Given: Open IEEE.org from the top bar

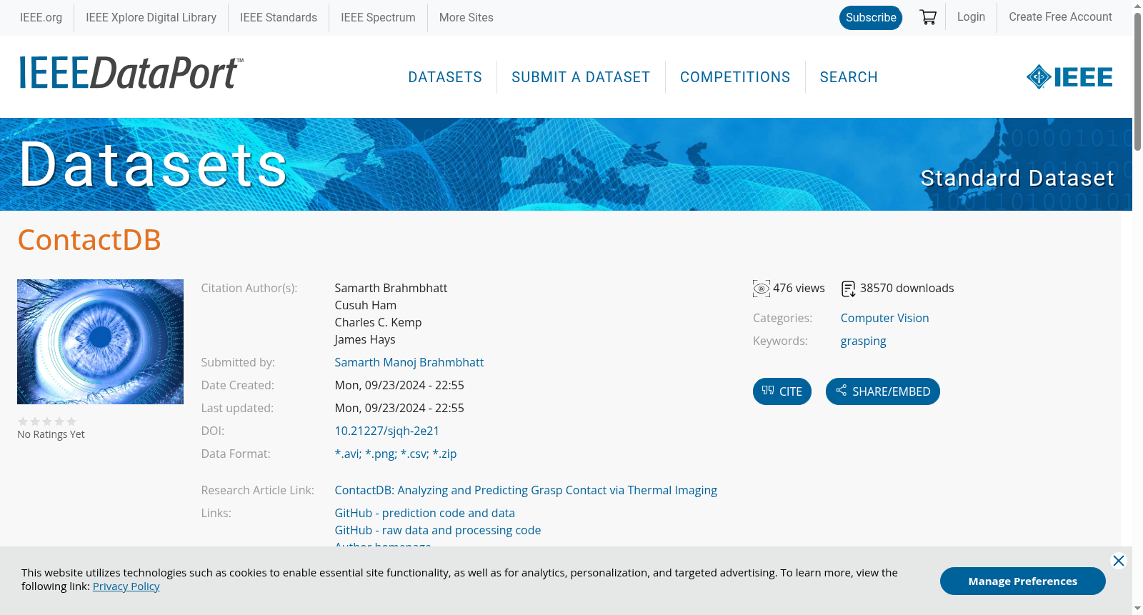Looking at the screenshot, I should click(x=41, y=17).
